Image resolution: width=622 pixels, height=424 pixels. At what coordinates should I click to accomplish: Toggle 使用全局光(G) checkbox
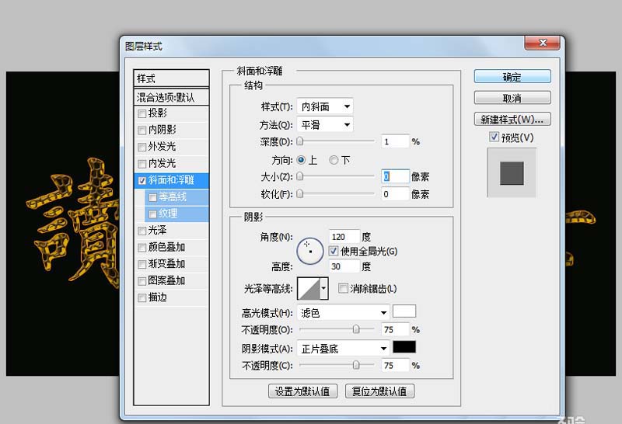334,251
